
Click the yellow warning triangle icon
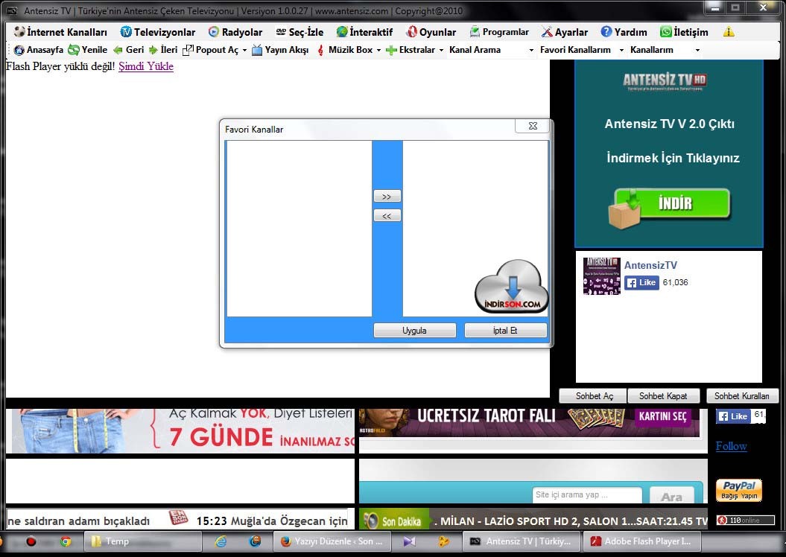click(729, 32)
